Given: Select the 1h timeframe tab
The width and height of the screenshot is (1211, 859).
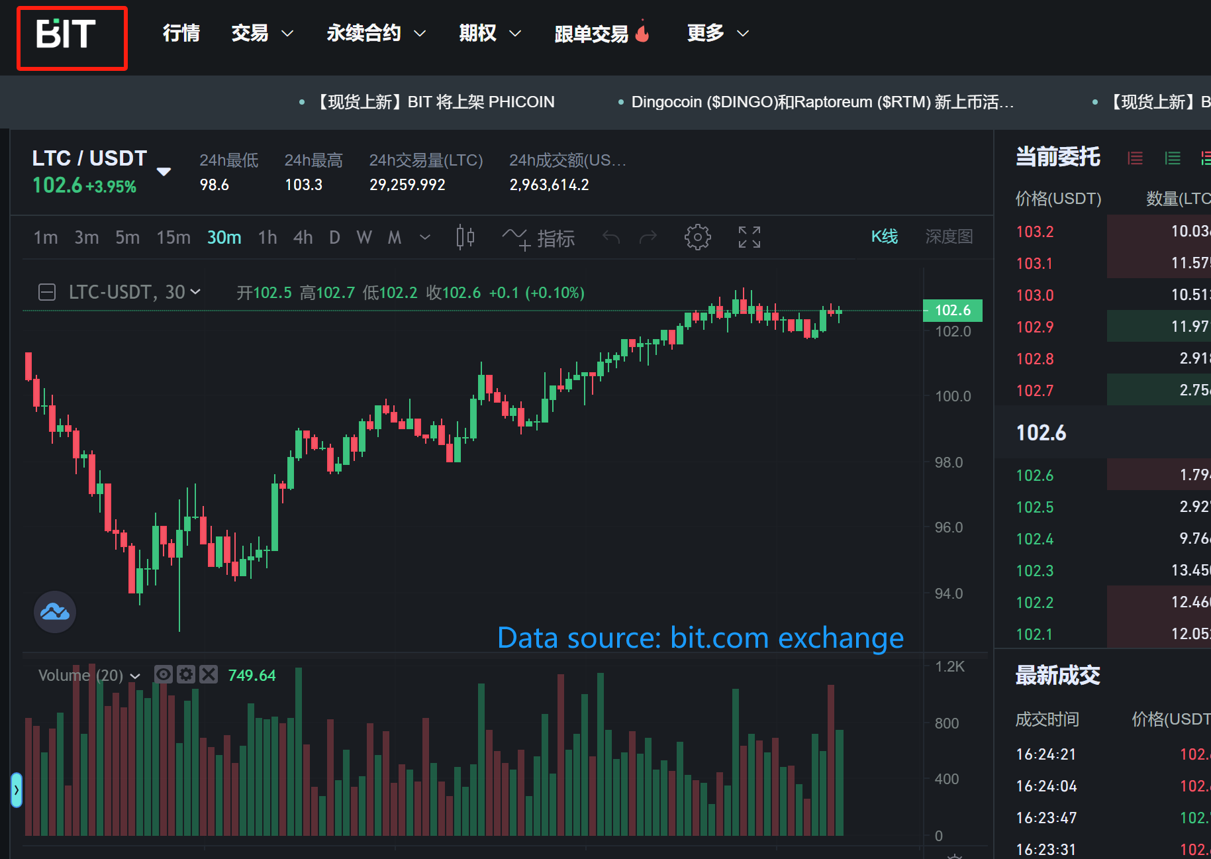Looking at the screenshot, I should tap(267, 237).
